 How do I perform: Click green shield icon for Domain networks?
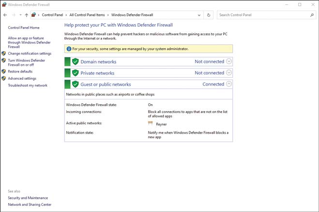tap(76, 61)
